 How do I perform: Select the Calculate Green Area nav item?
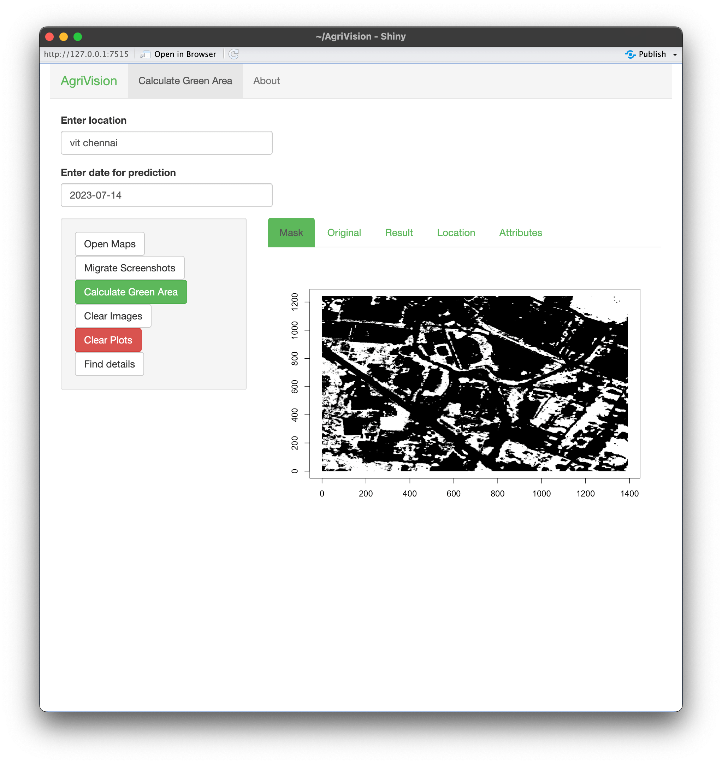click(x=185, y=81)
